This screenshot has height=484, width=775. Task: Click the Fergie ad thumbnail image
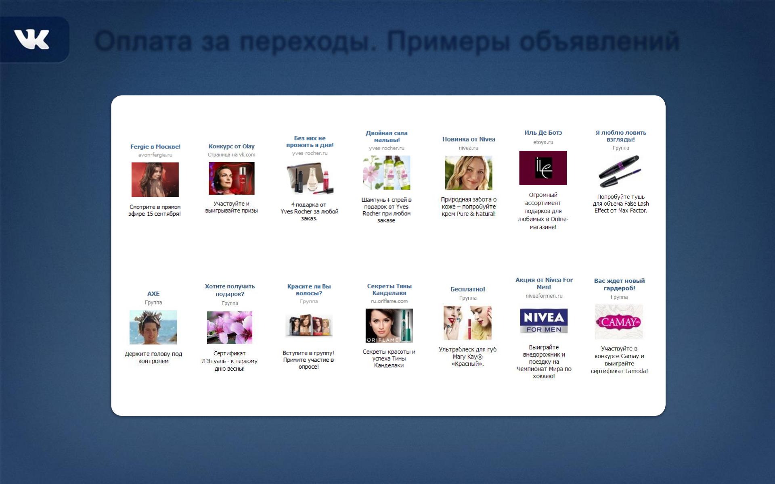[x=155, y=179]
